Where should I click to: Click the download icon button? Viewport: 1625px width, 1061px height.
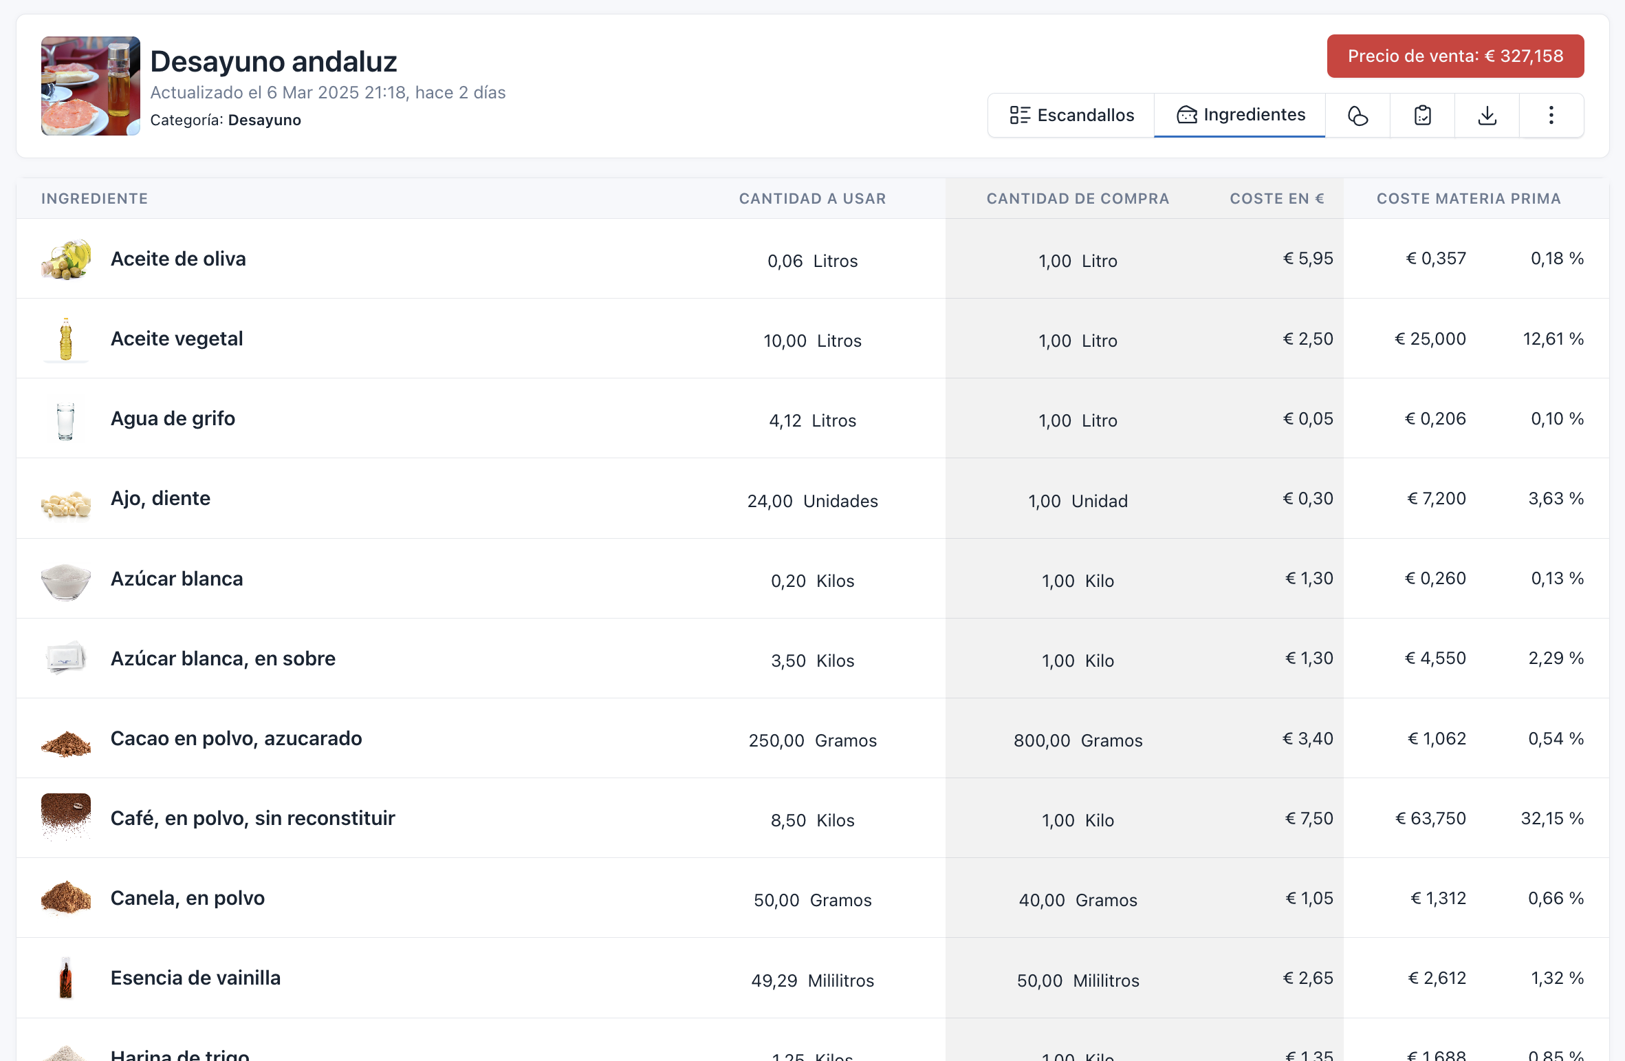pos(1487,115)
